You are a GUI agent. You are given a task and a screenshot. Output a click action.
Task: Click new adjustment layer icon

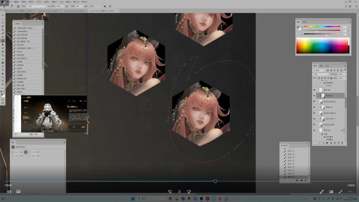tap(331, 143)
